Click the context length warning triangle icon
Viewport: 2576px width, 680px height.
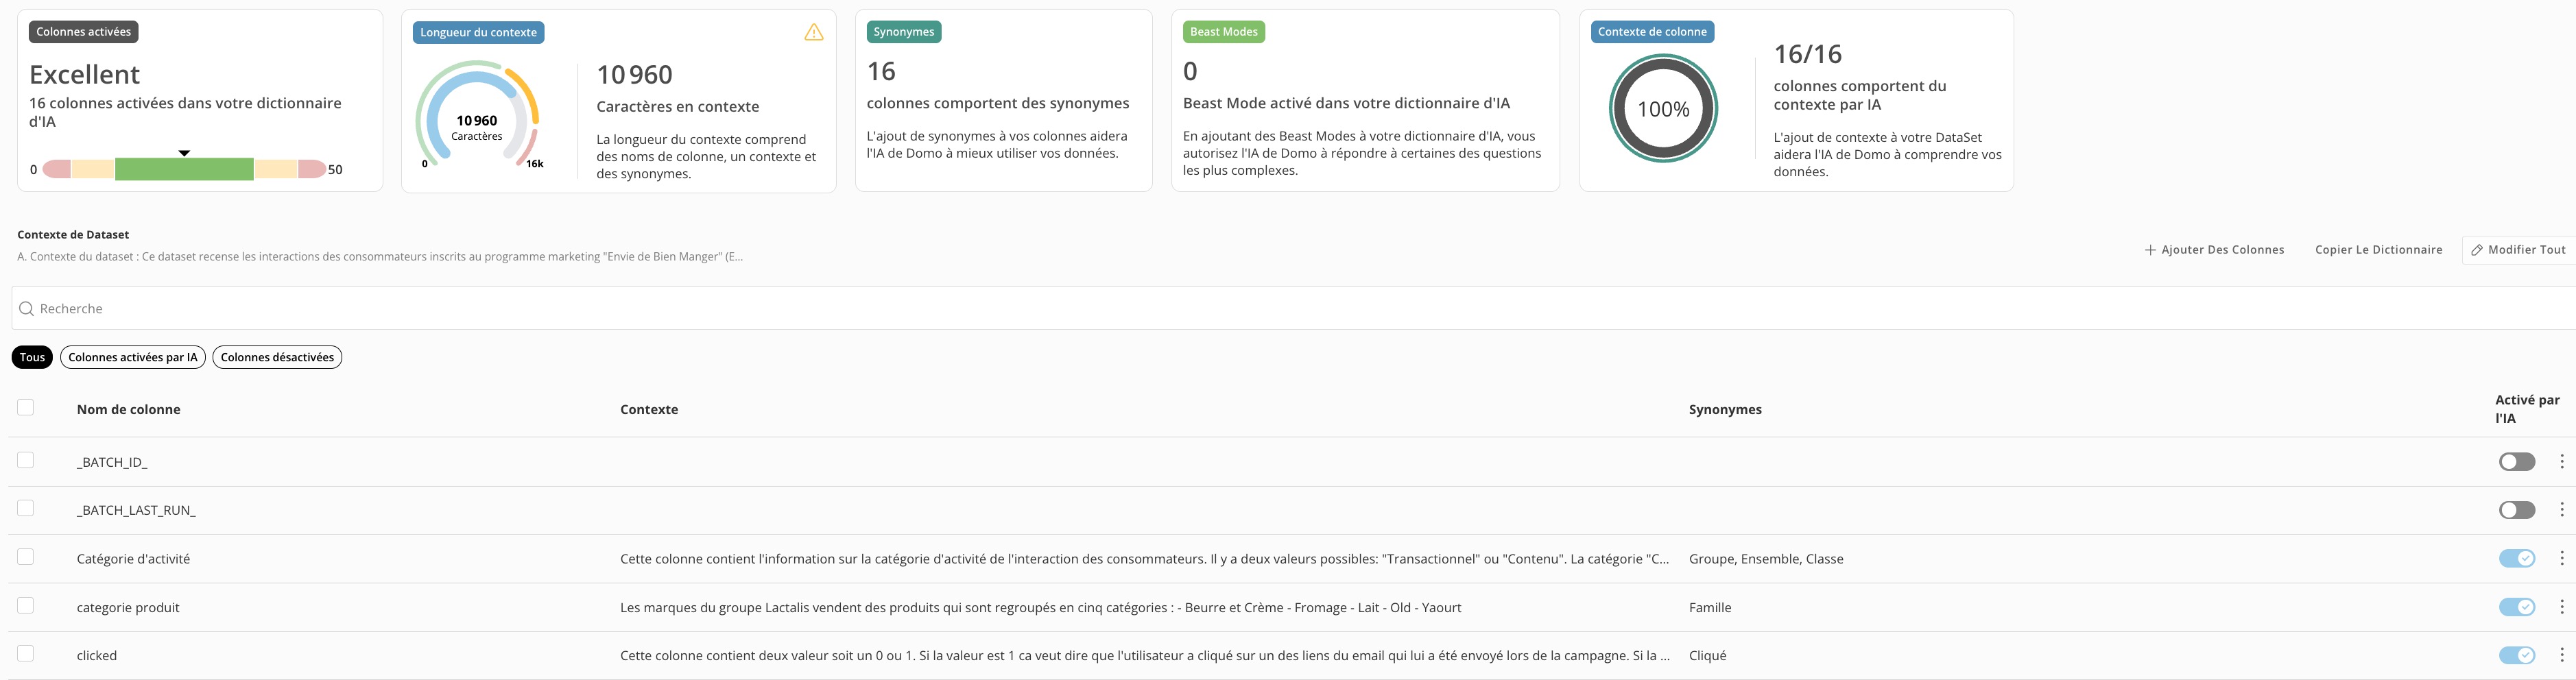pos(814,32)
